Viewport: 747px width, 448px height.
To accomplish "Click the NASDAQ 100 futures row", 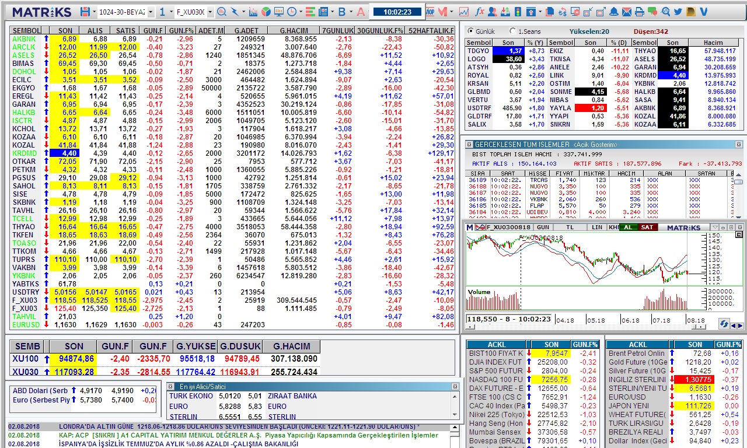I will (x=533, y=379).
